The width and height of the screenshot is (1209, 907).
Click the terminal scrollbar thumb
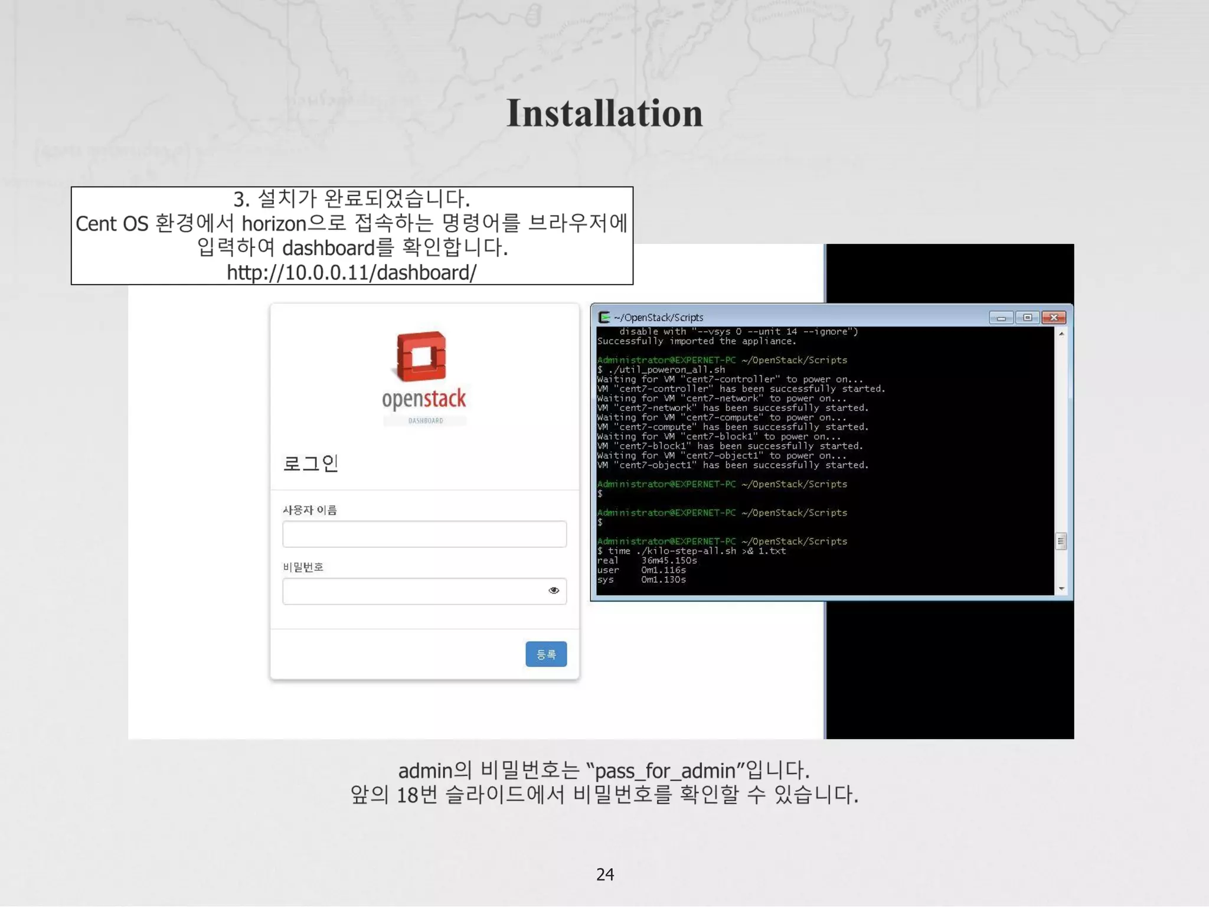point(1061,541)
